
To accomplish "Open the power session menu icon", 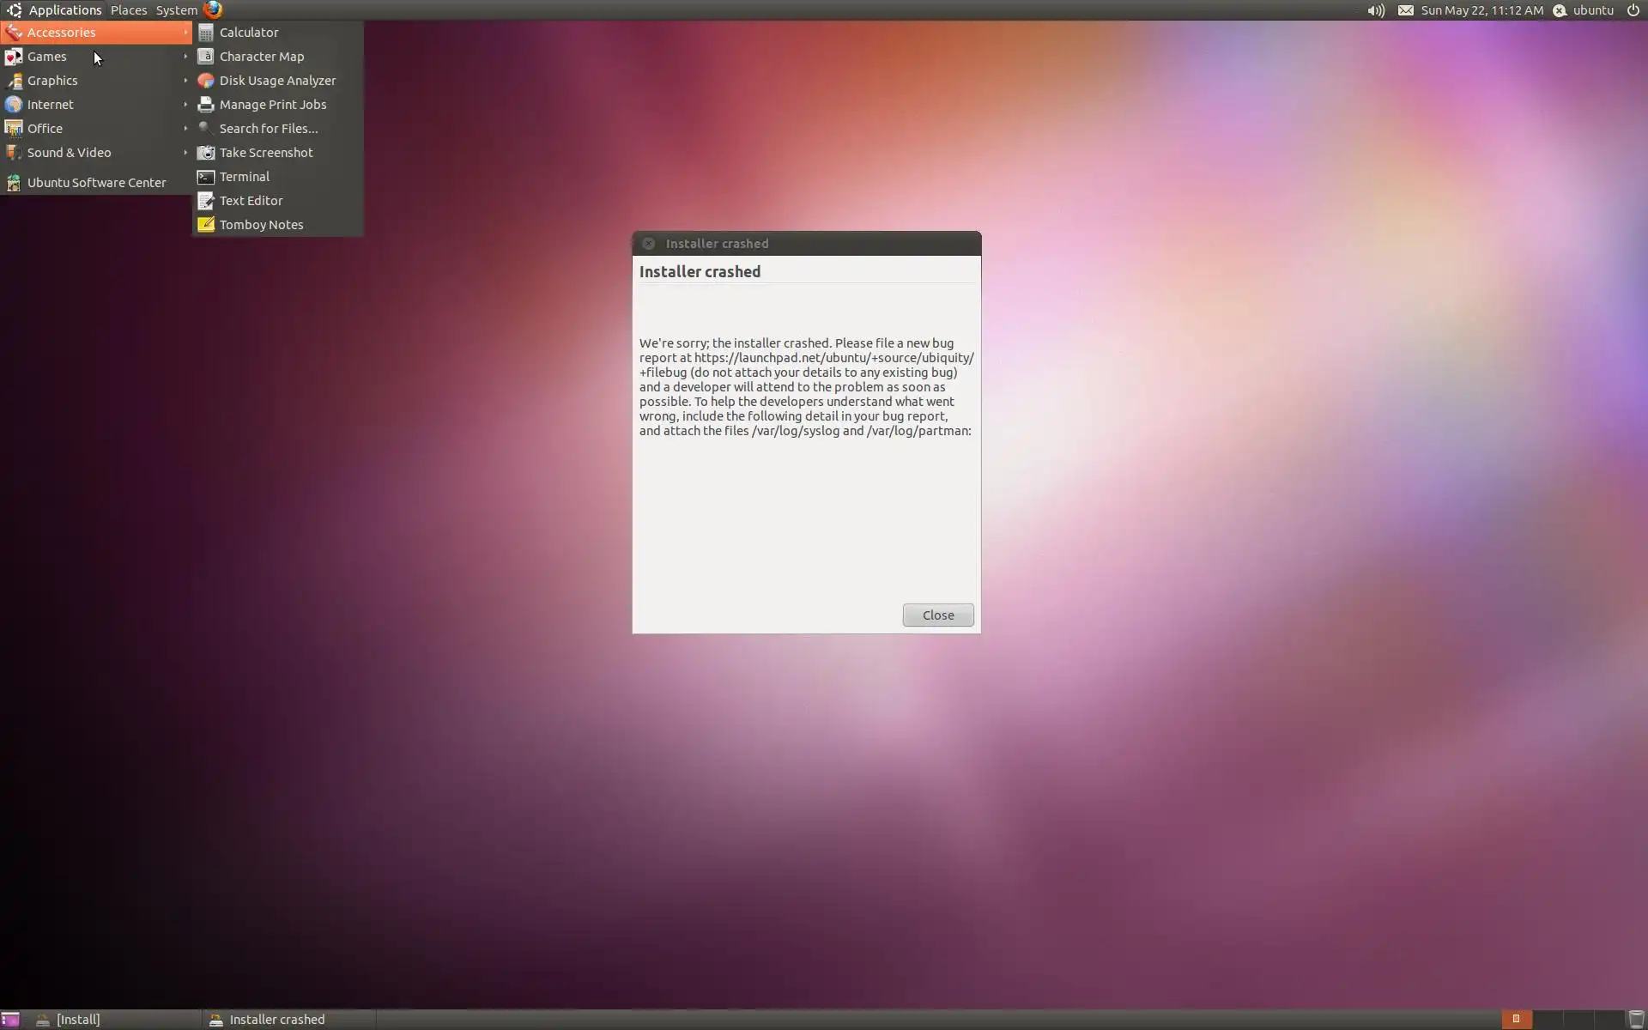I will (1633, 10).
